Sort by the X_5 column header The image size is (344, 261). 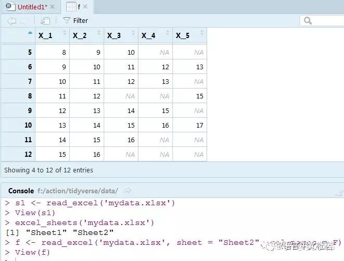tap(190, 35)
